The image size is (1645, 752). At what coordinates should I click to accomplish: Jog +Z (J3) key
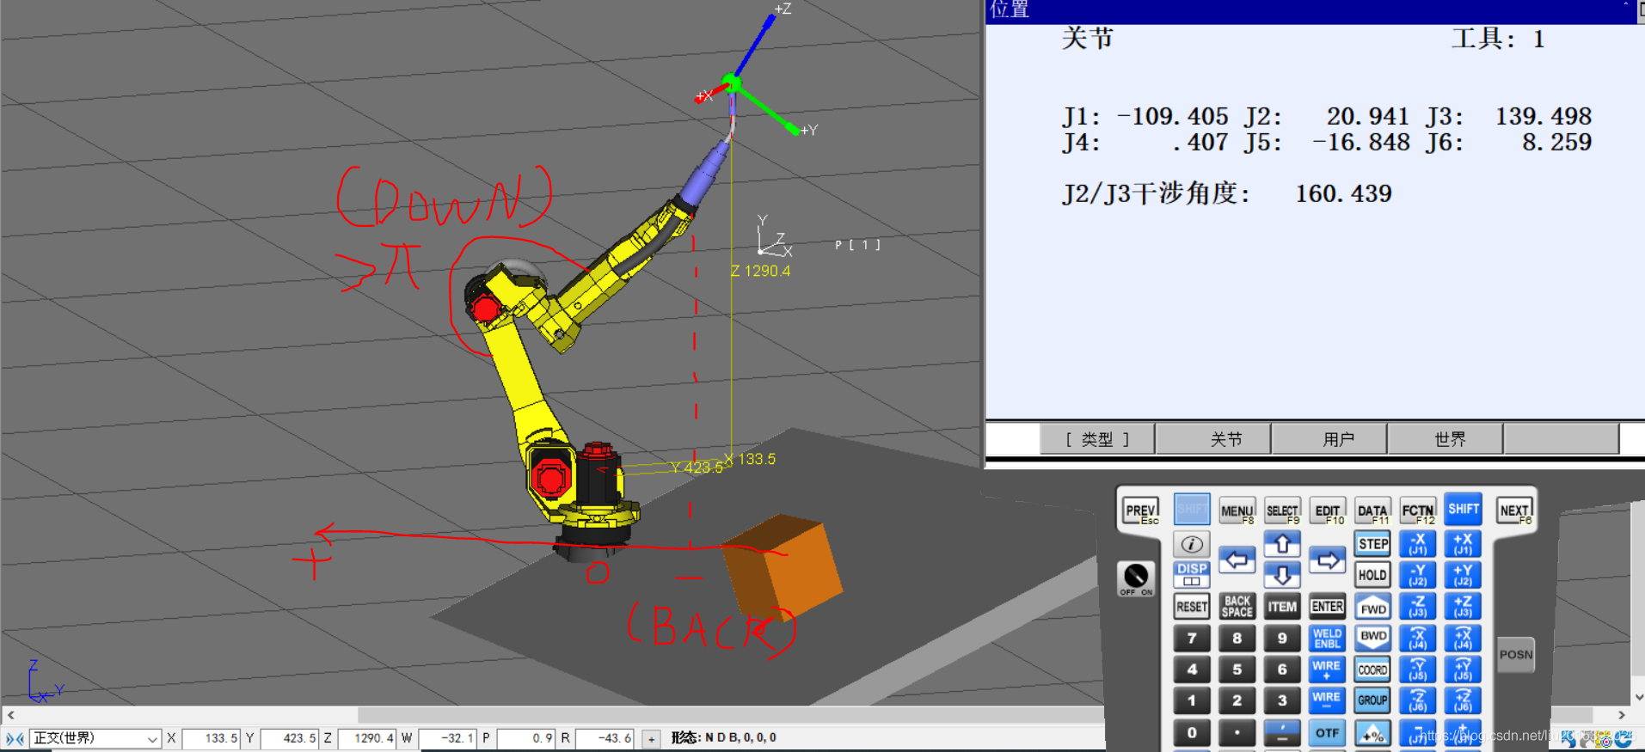point(1463,606)
